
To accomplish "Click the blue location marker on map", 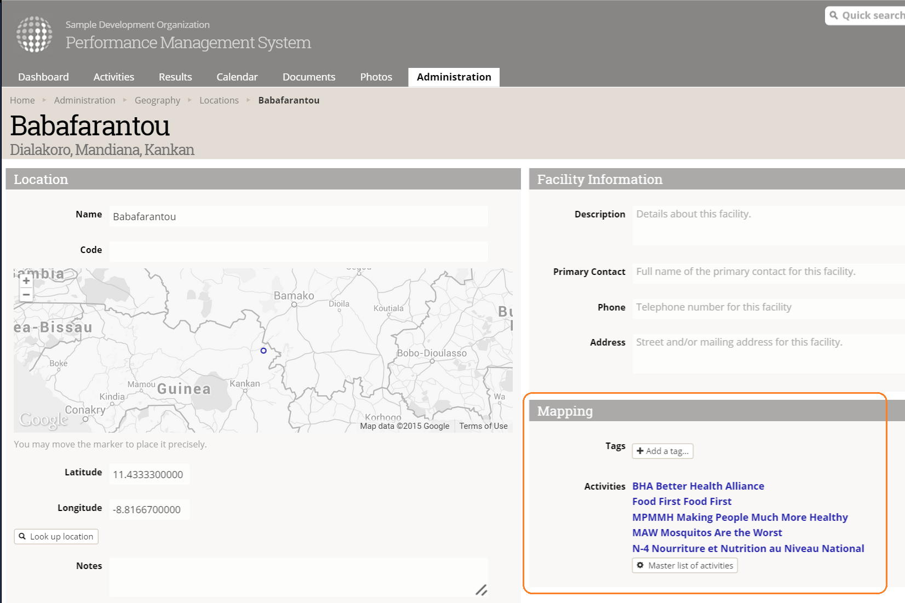I will (x=264, y=351).
